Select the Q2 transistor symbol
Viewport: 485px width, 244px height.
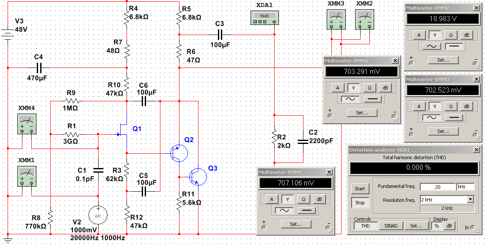pyautogui.click(x=179, y=153)
